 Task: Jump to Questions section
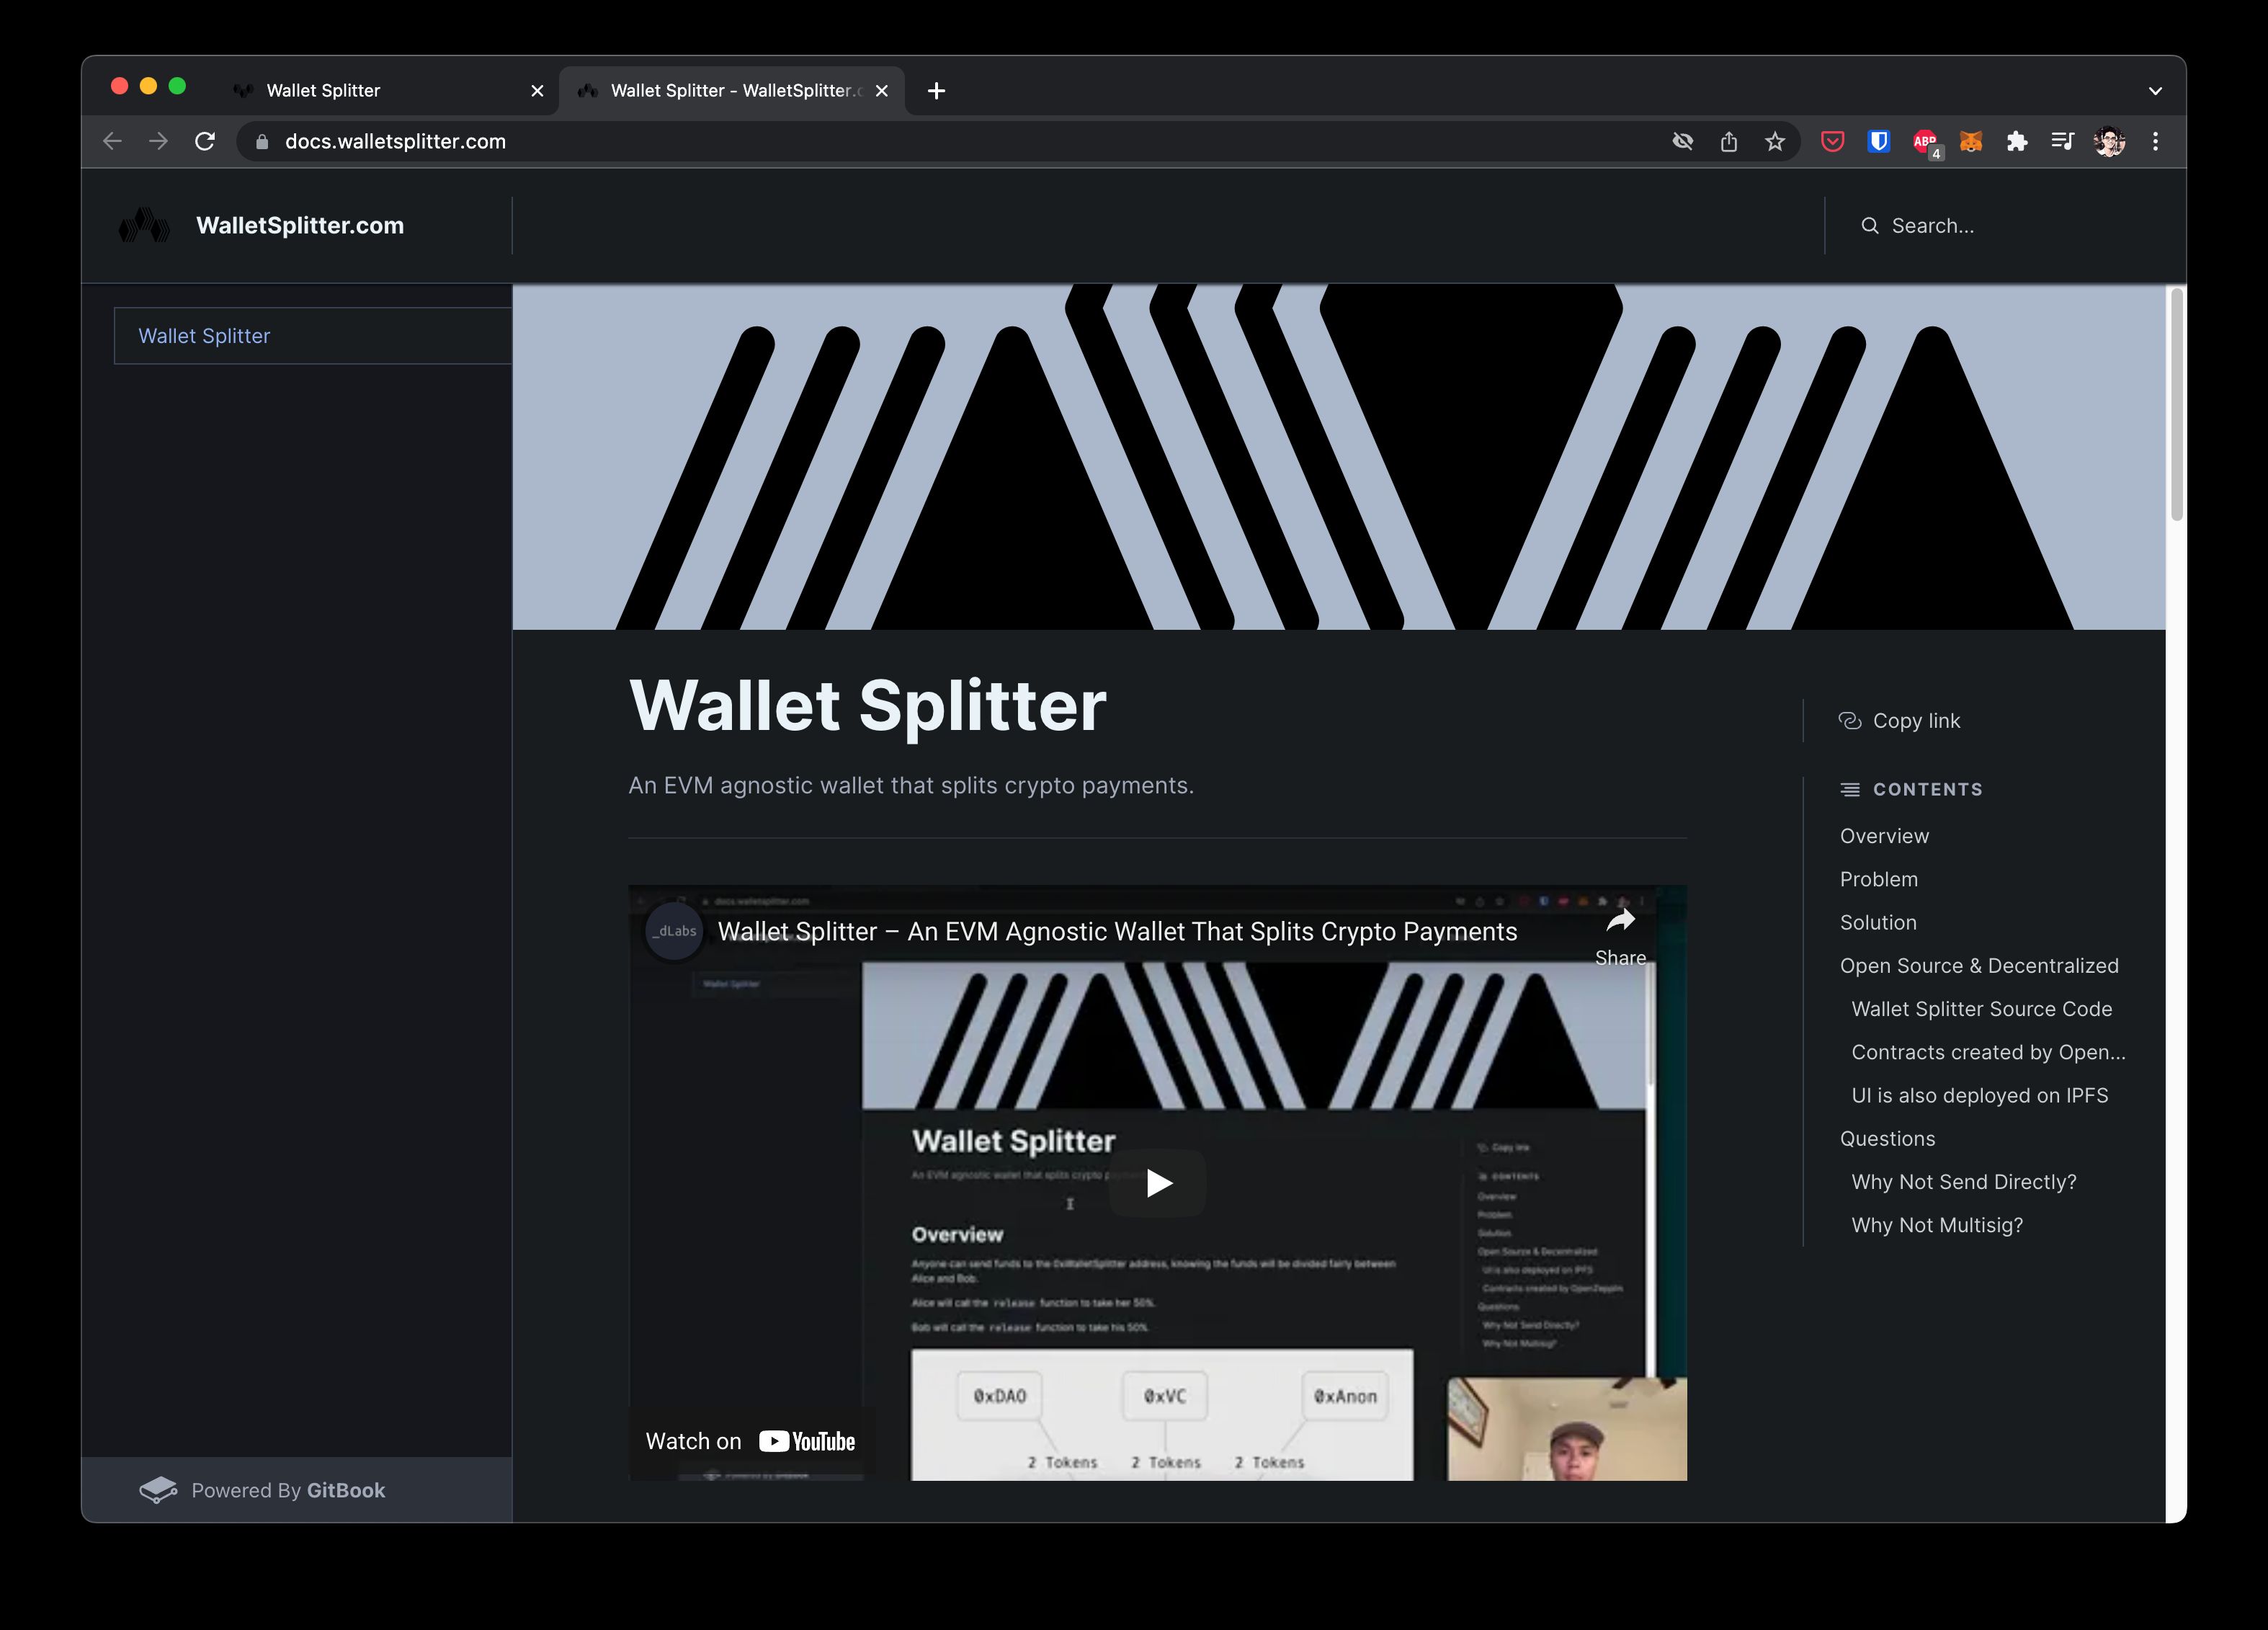click(x=1887, y=1139)
